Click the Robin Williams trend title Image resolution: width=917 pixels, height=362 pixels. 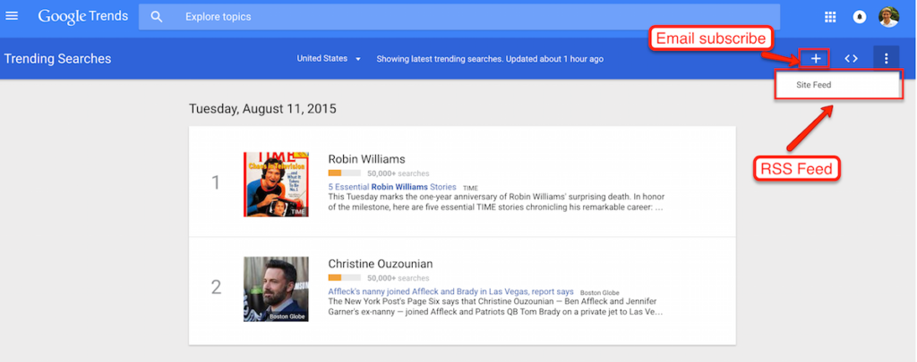[x=366, y=159]
